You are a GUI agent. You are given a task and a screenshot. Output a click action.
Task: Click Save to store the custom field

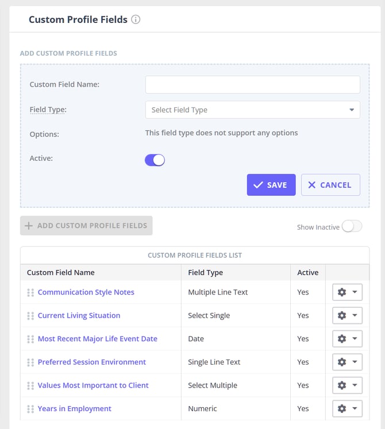pos(271,185)
